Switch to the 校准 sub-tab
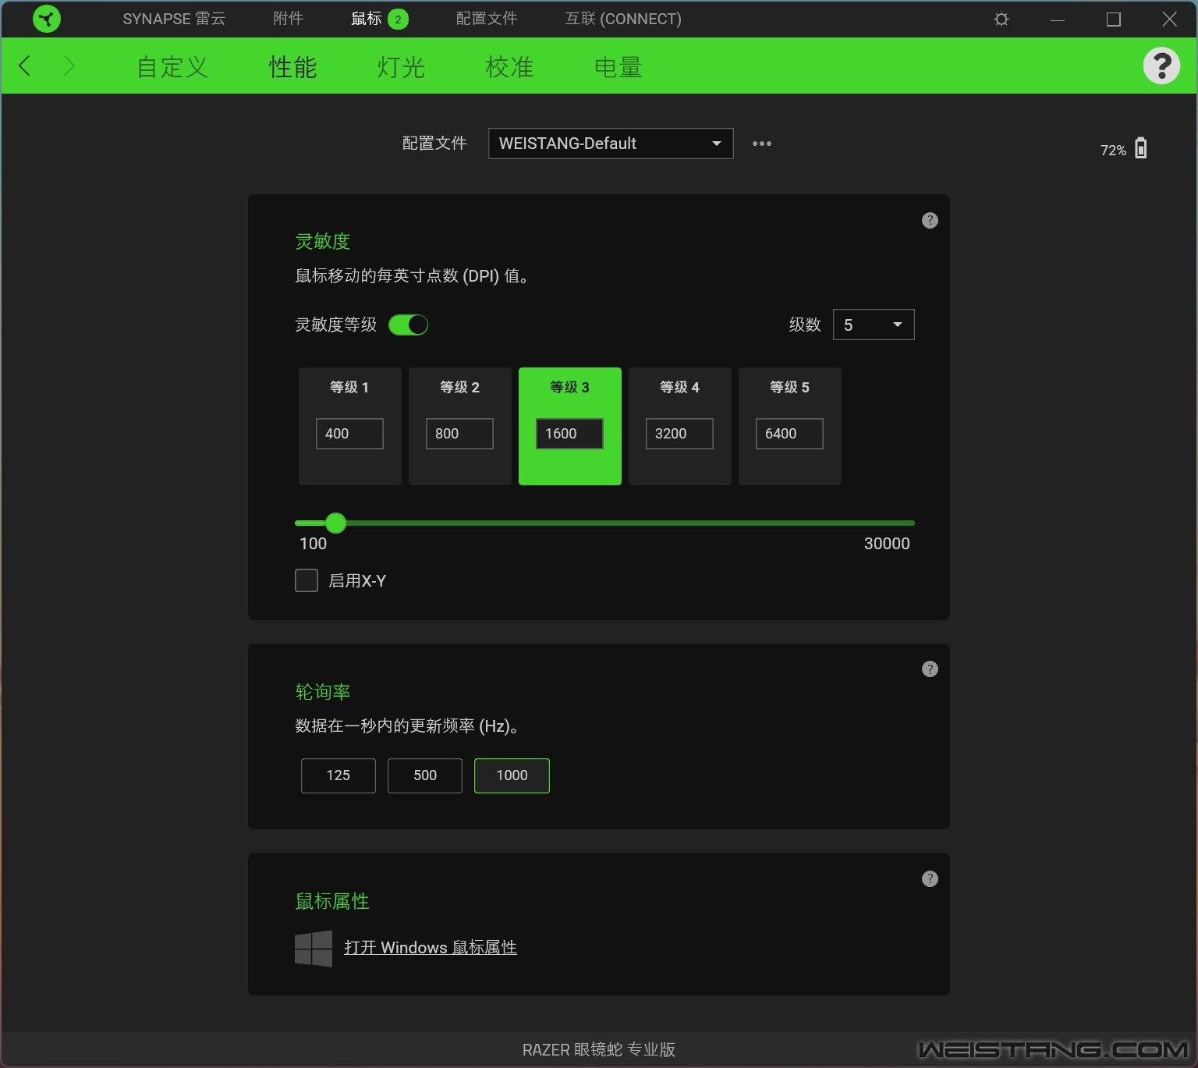 point(509,67)
